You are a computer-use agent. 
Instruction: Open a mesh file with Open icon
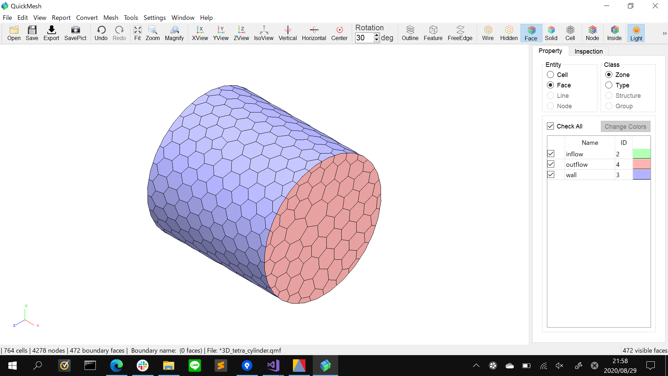14,33
